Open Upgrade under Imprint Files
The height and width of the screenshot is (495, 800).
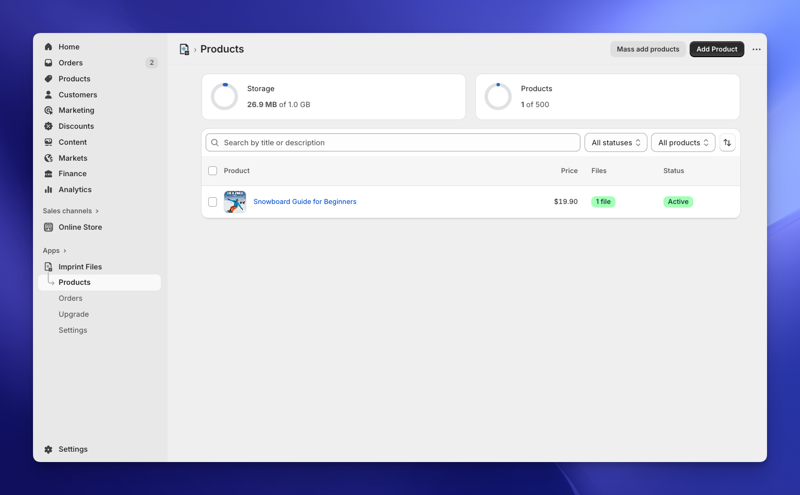point(74,314)
